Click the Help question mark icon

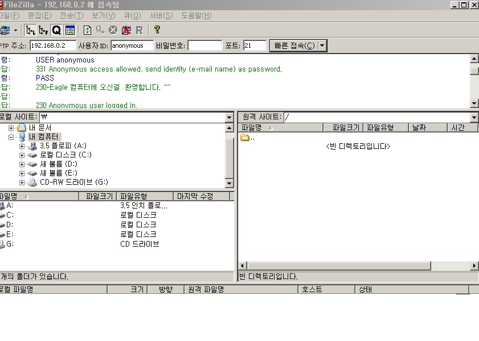pyautogui.click(x=157, y=30)
